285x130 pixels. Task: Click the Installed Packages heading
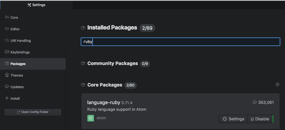[x=112, y=28]
